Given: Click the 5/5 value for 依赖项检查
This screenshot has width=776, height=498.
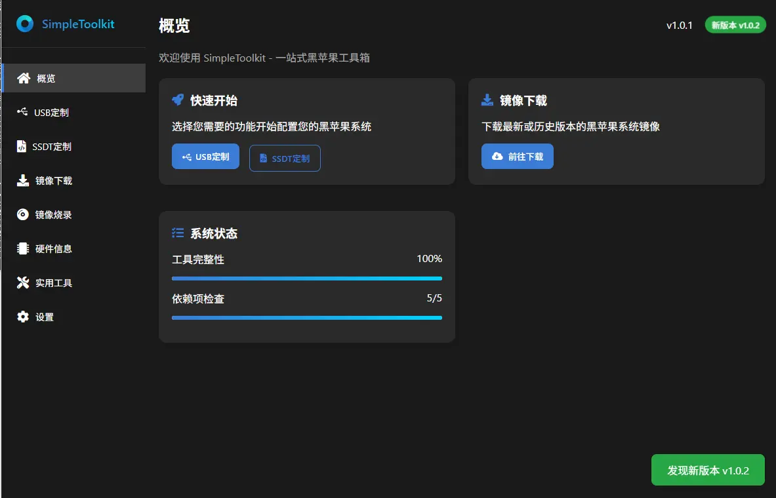Looking at the screenshot, I should [434, 297].
